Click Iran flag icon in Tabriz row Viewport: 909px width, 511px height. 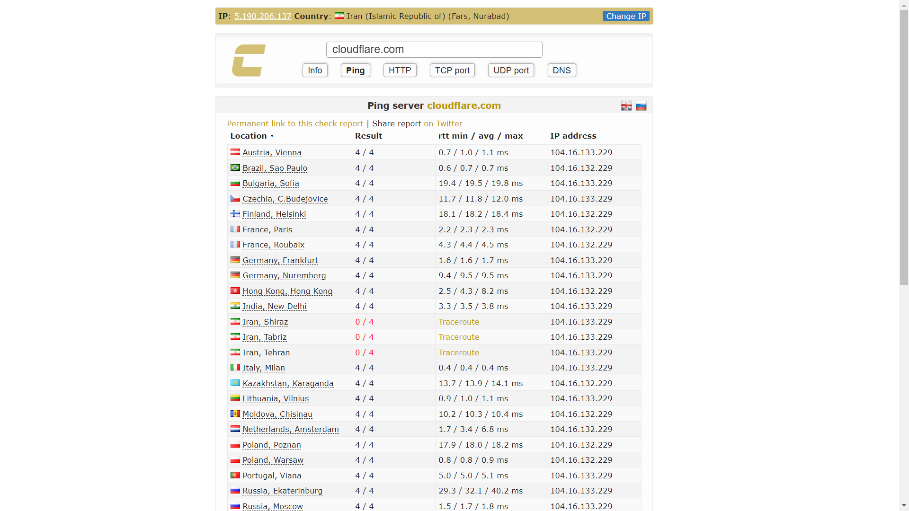tap(235, 336)
